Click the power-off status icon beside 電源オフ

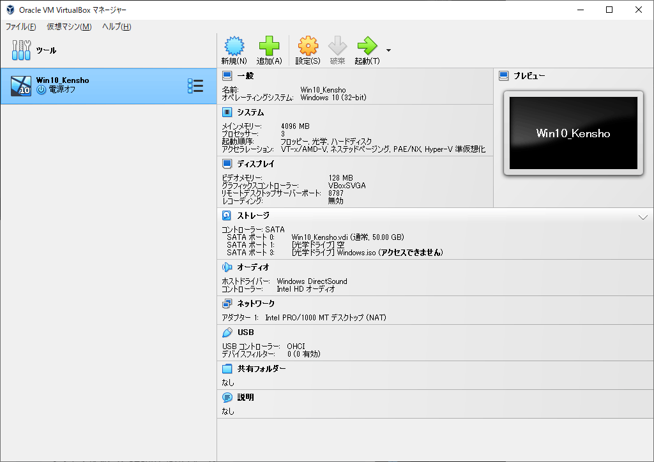[x=41, y=89]
